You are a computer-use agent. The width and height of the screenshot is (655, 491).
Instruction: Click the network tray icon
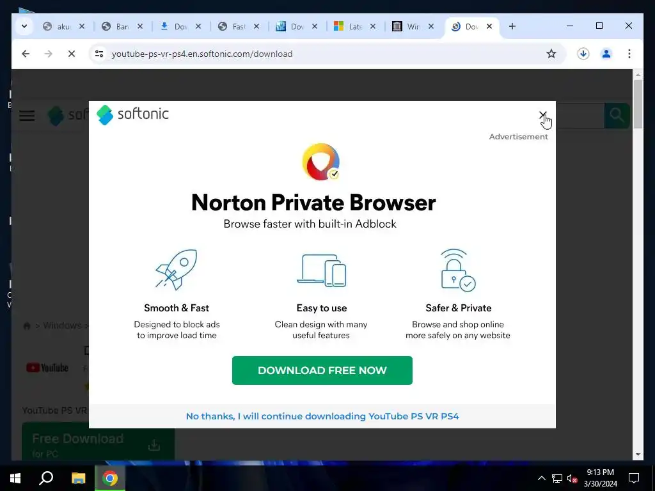click(x=557, y=478)
